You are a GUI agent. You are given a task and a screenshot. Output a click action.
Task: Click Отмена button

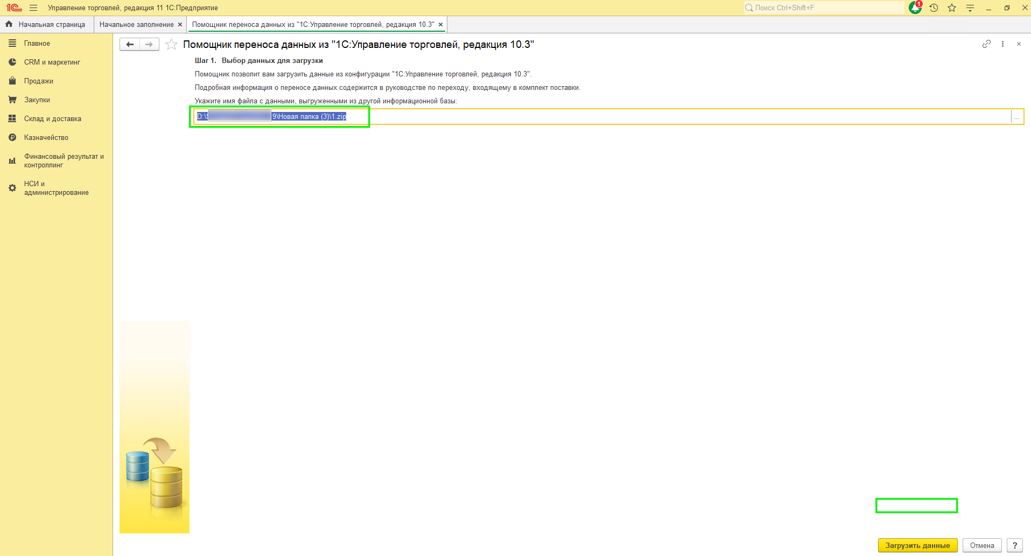pyautogui.click(x=982, y=545)
